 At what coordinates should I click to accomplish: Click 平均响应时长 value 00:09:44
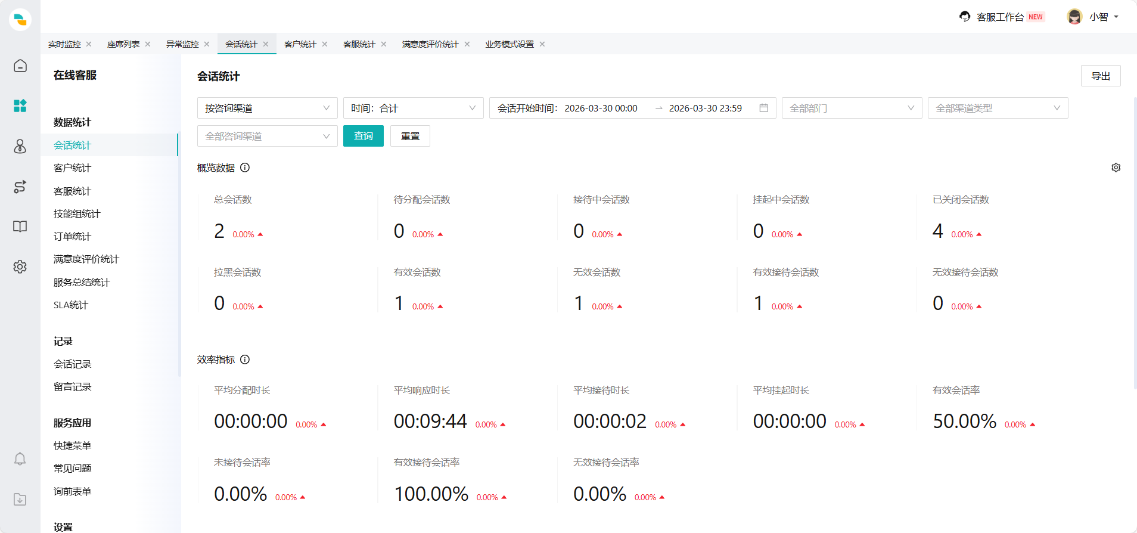coord(430,421)
